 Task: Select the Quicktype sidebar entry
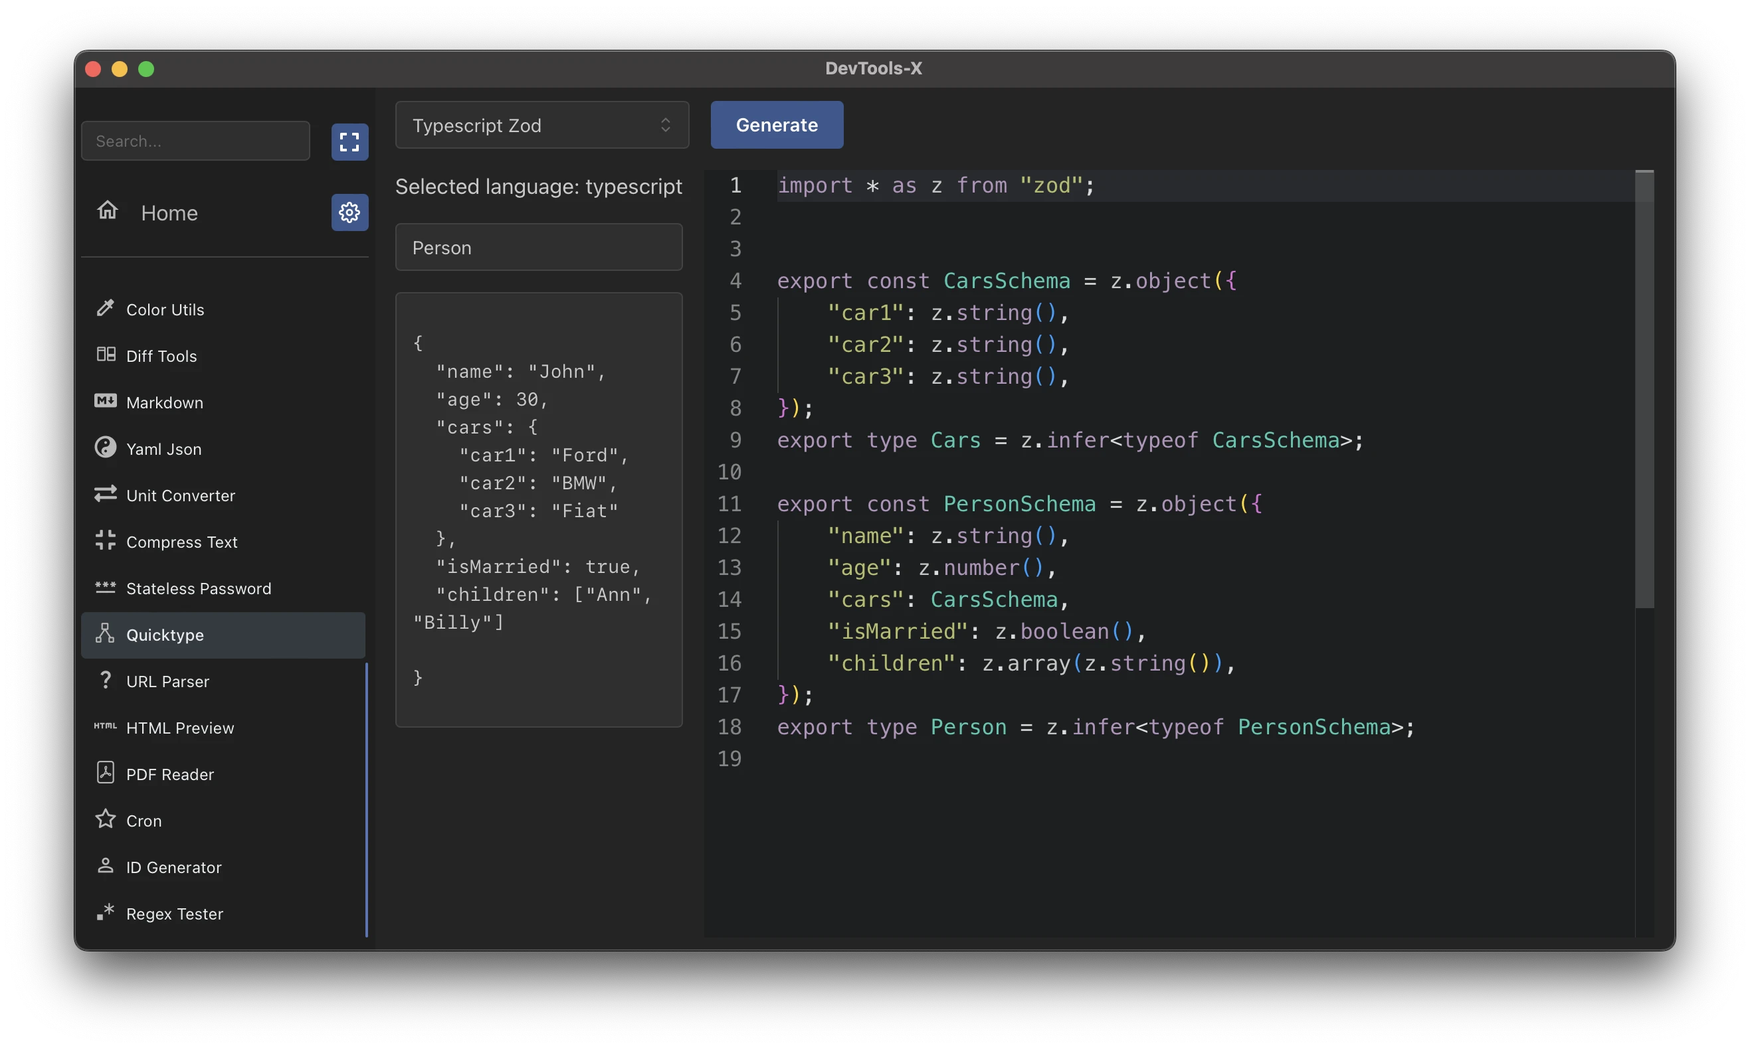point(223,635)
